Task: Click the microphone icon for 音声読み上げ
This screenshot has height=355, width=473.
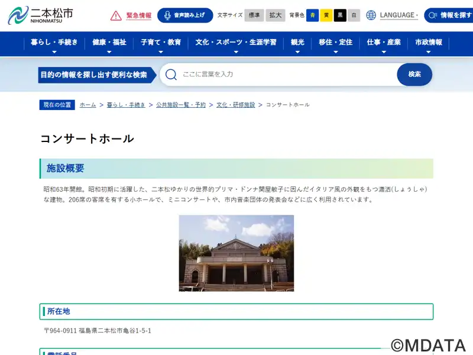Action: coord(167,15)
